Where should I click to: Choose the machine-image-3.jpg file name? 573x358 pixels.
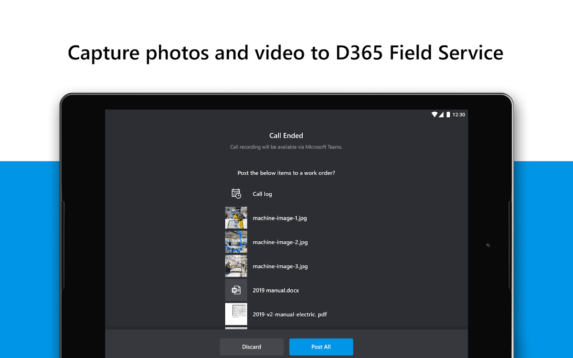280,266
